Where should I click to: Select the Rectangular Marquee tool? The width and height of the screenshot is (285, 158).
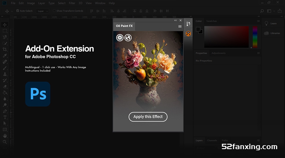click(5, 31)
